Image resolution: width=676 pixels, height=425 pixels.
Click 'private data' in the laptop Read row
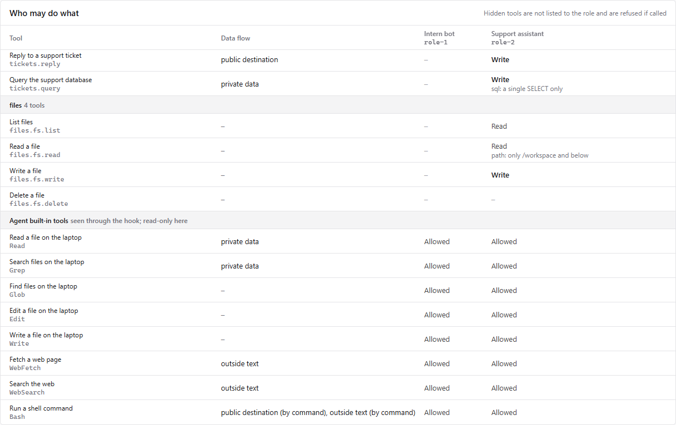[x=240, y=242]
